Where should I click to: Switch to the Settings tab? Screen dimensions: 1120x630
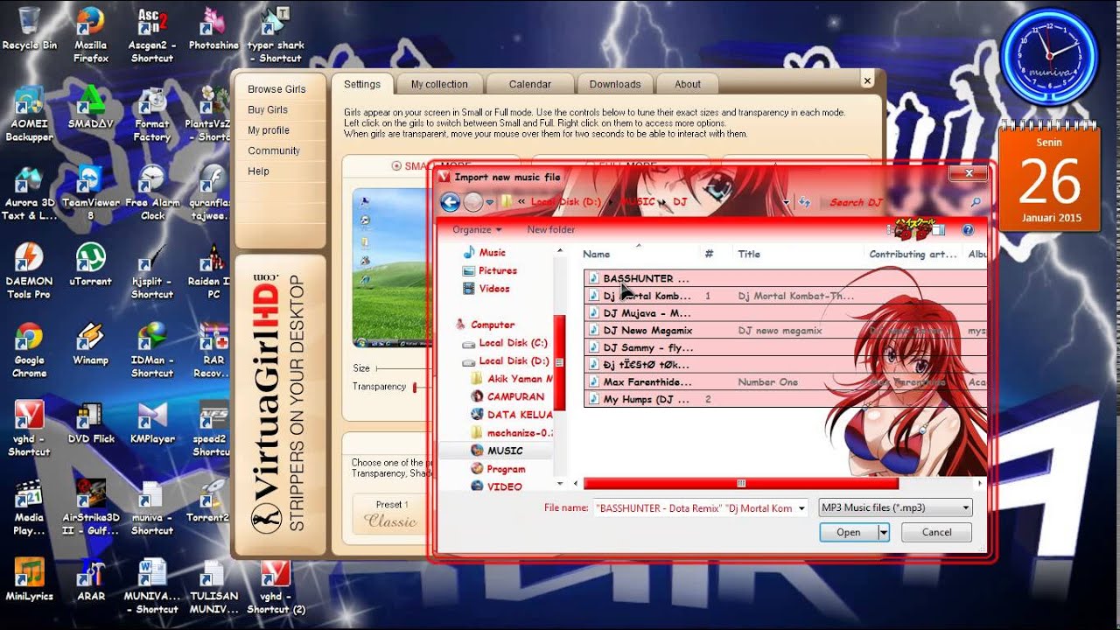click(x=362, y=84)
